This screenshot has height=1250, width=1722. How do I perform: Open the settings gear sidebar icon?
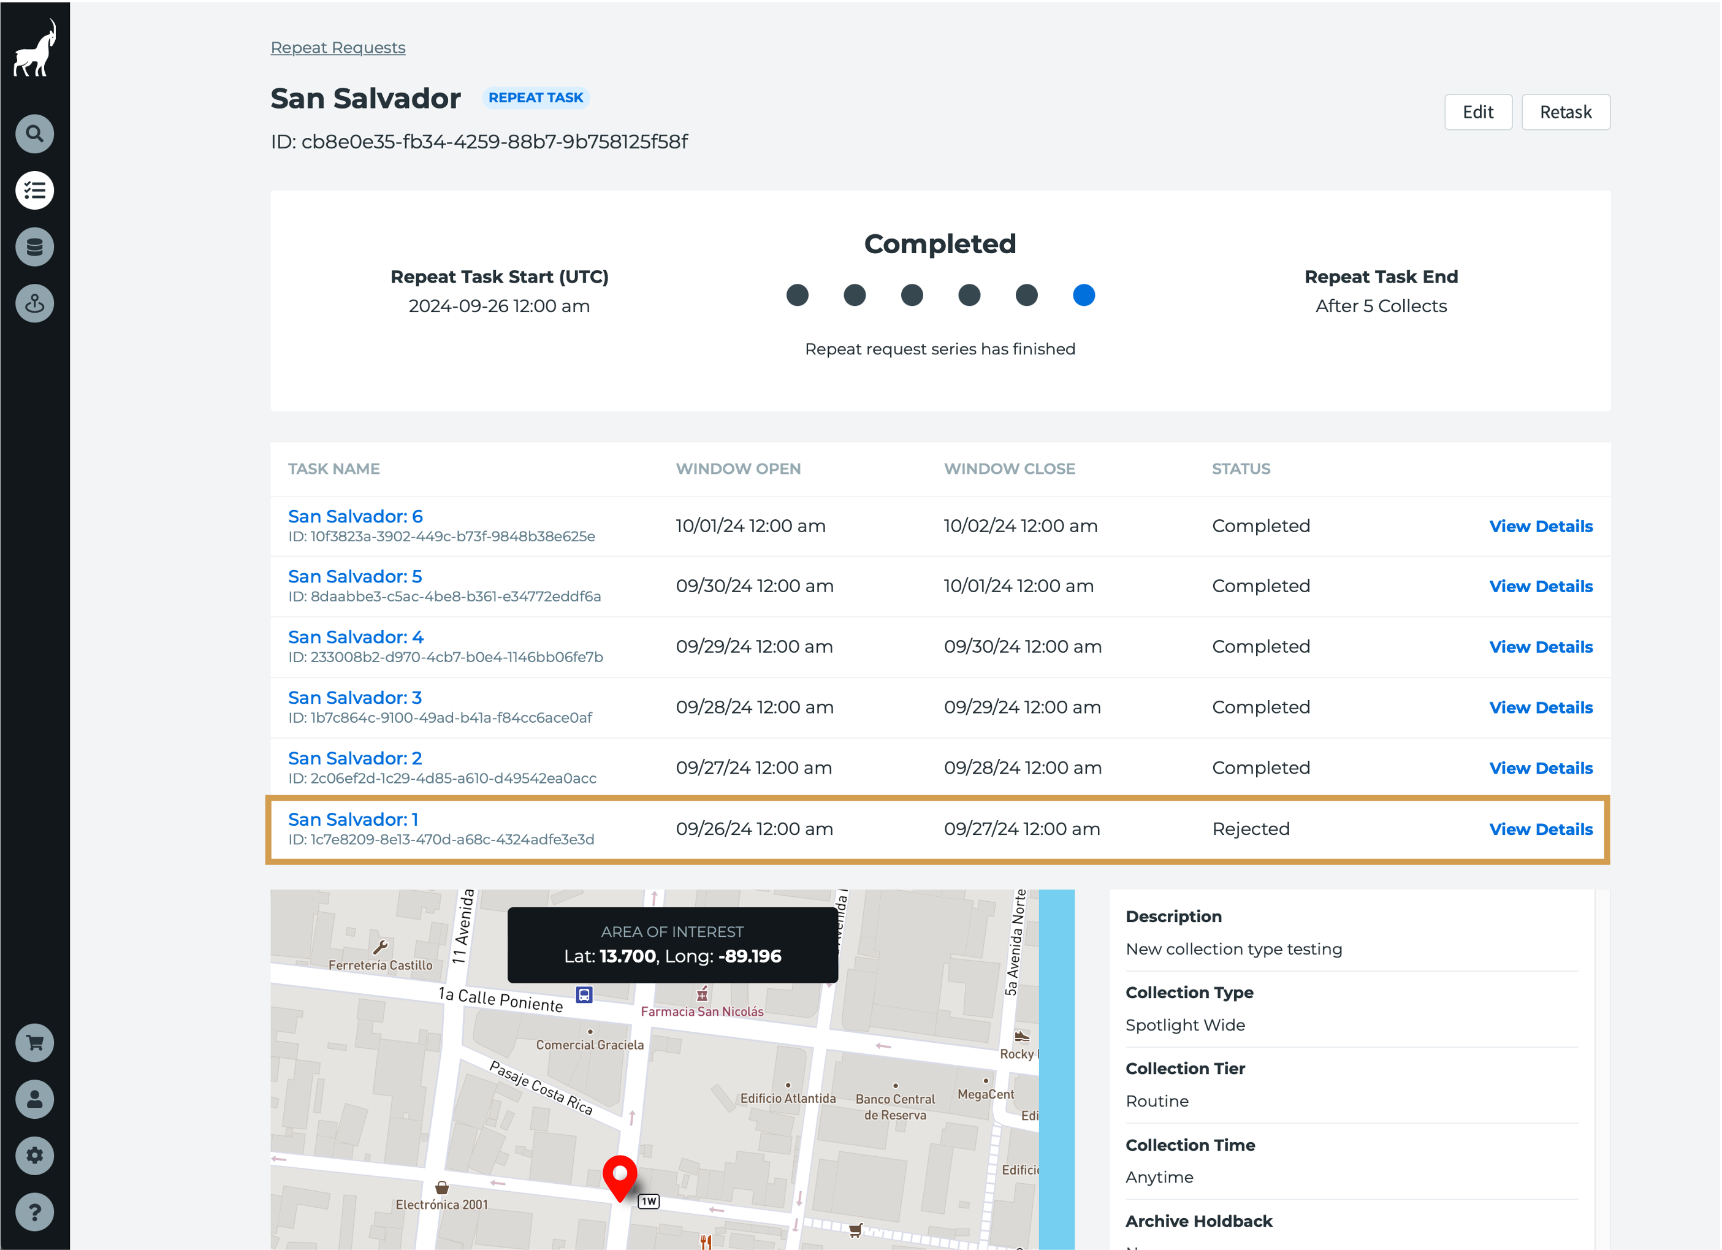click(x=35, y=1155)
